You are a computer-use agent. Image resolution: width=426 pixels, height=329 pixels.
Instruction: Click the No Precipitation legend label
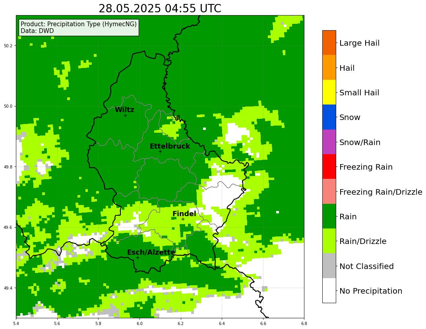tap(371, 291)
